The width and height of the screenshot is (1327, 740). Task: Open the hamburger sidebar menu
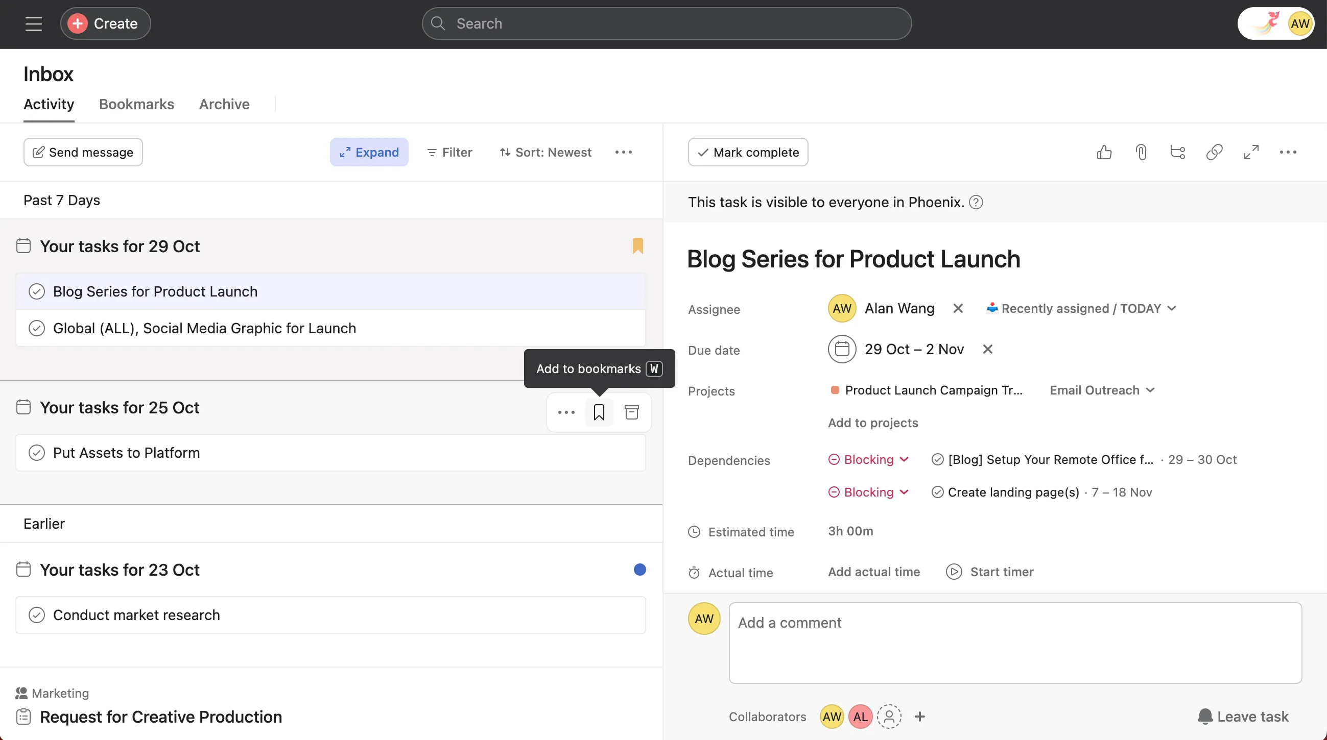pyautogui.click(x=34, y=23)
